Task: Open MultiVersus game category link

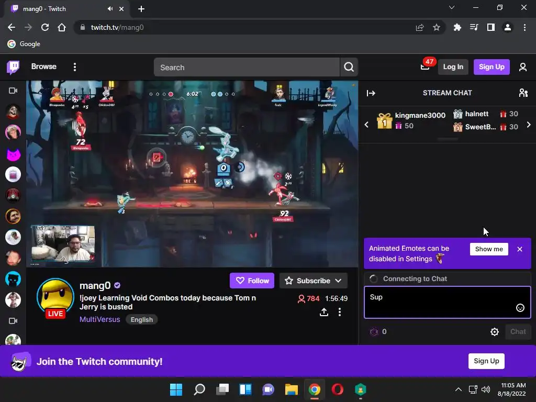Action: click(x=100, y=320)
